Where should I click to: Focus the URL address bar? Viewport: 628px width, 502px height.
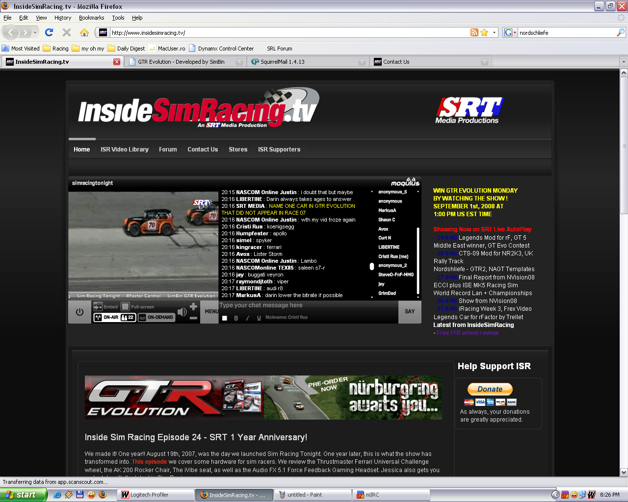pyautogui.click(x=289, y=33)
